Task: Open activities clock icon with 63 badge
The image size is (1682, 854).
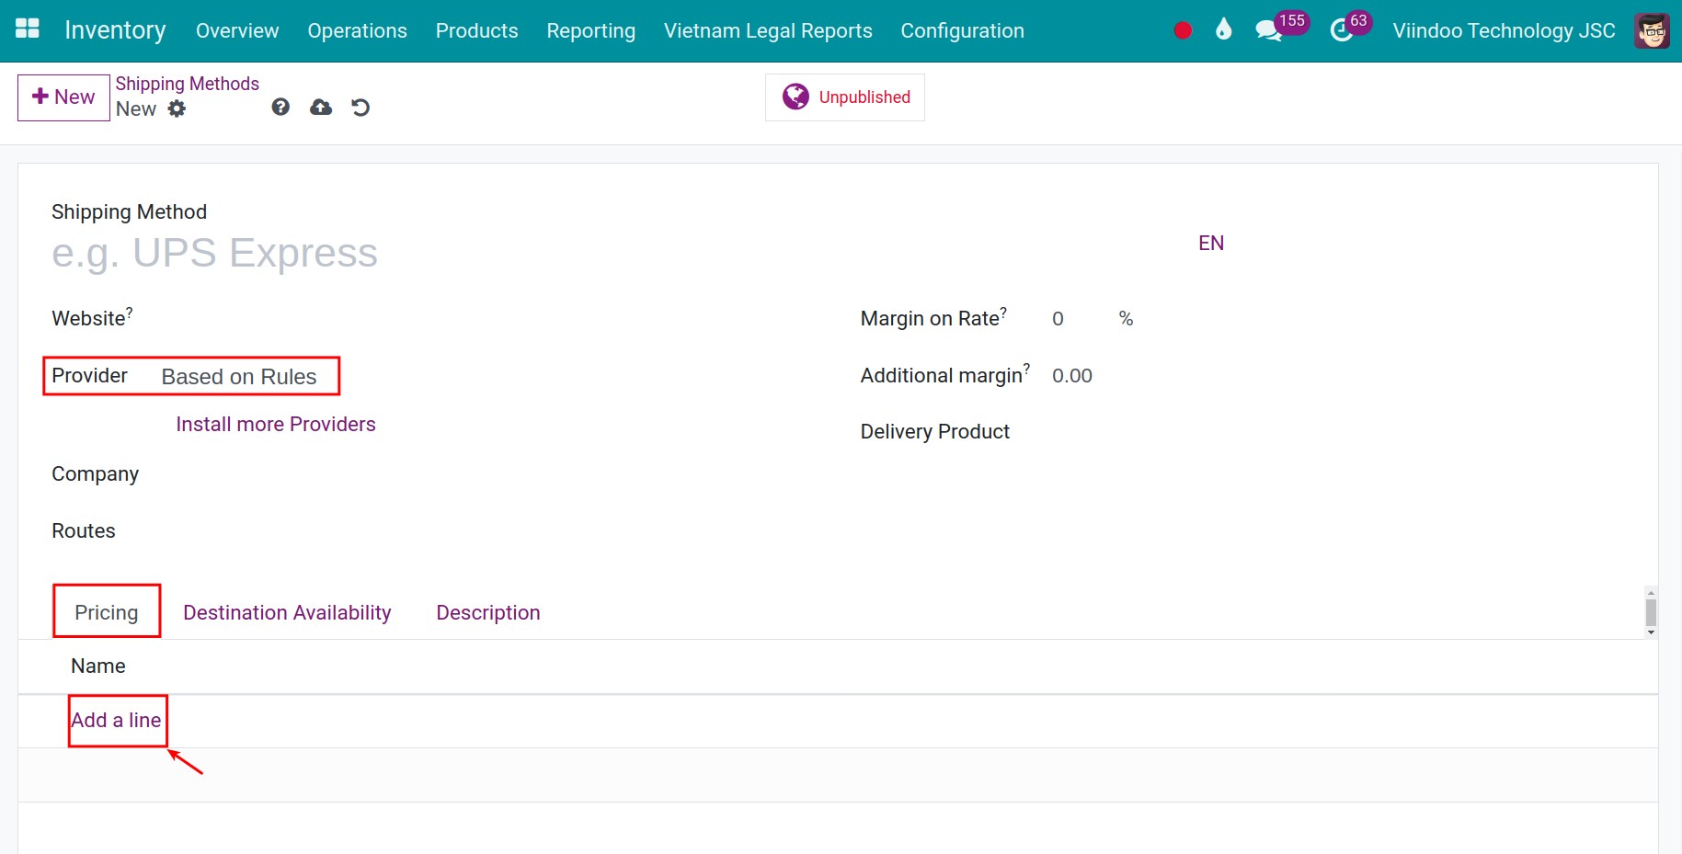Action: point(1342,30)
